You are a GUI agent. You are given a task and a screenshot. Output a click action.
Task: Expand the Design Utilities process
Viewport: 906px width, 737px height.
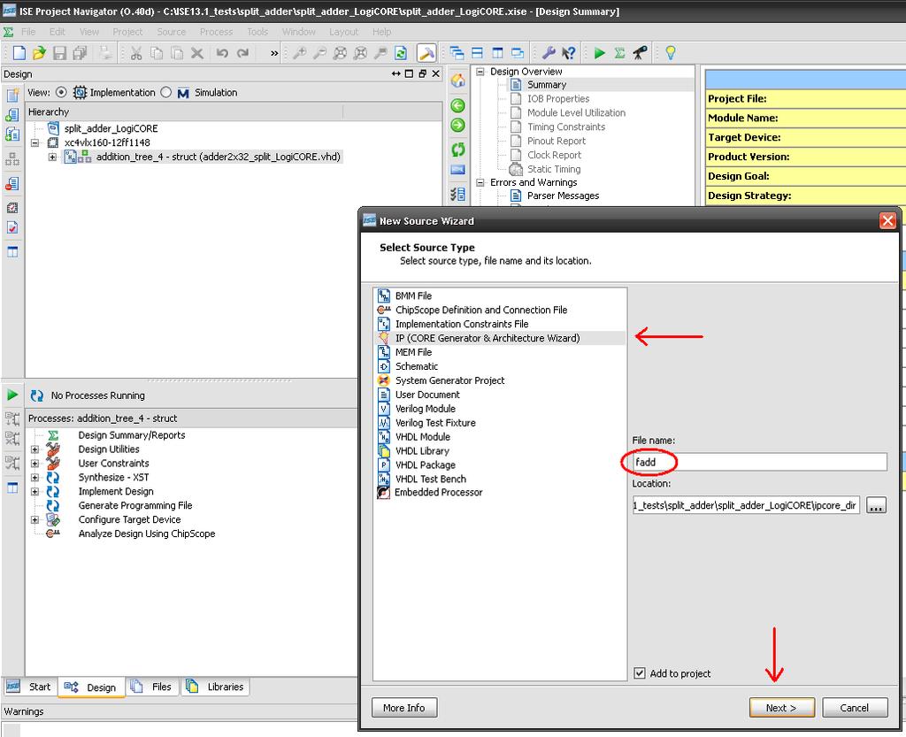coord(35,449)
